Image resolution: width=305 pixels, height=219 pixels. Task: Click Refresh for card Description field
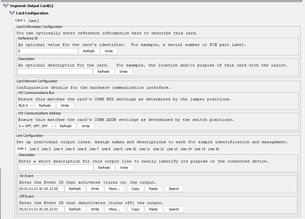point(103,72)
